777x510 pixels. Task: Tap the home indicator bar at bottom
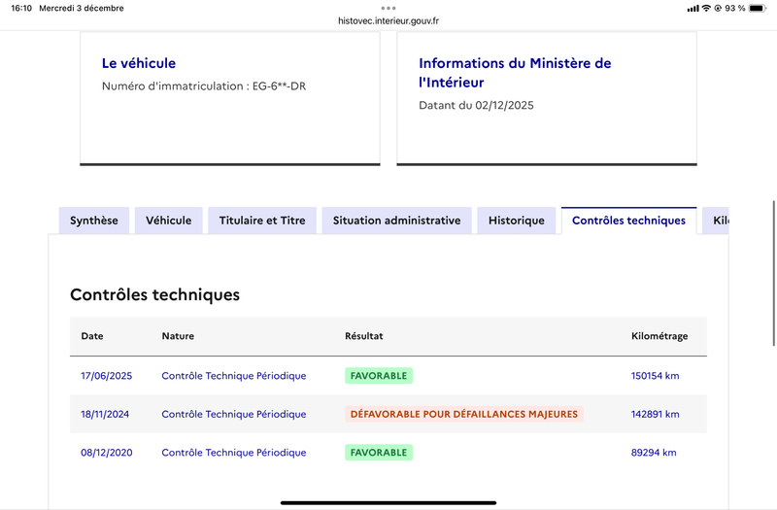click(388, 503)
